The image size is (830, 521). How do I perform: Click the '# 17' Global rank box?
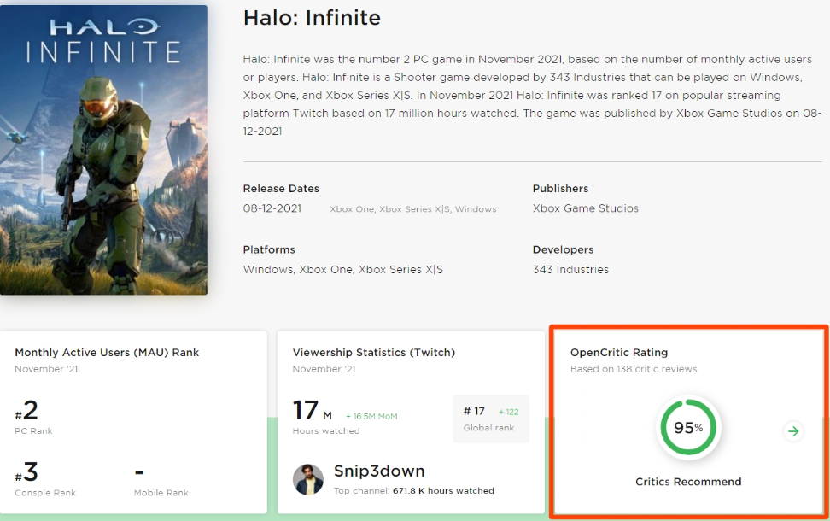(x=491, y=419)
